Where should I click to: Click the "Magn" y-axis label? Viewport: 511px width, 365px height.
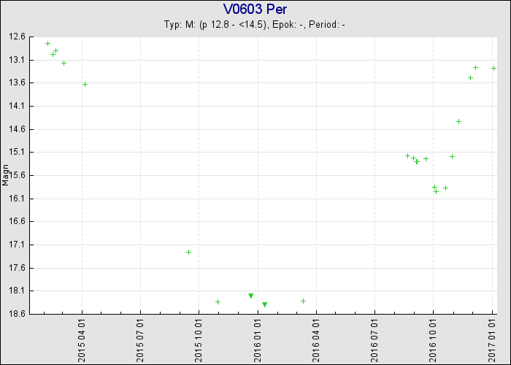5,175
